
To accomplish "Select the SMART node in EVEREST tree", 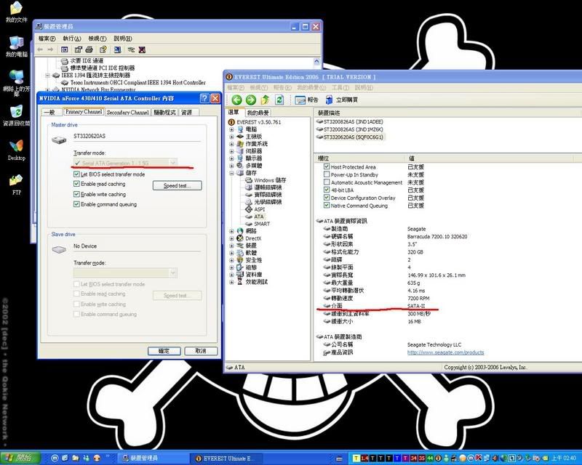I will point(262,224).
